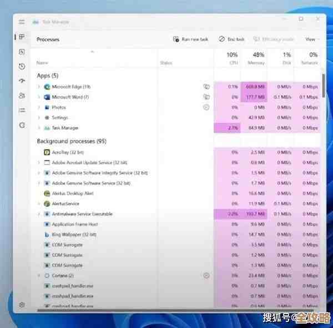Select Adobe Genuine Software Integrity Service
The height and width of the screenshot is (328, 333).
tap(175, 173)
